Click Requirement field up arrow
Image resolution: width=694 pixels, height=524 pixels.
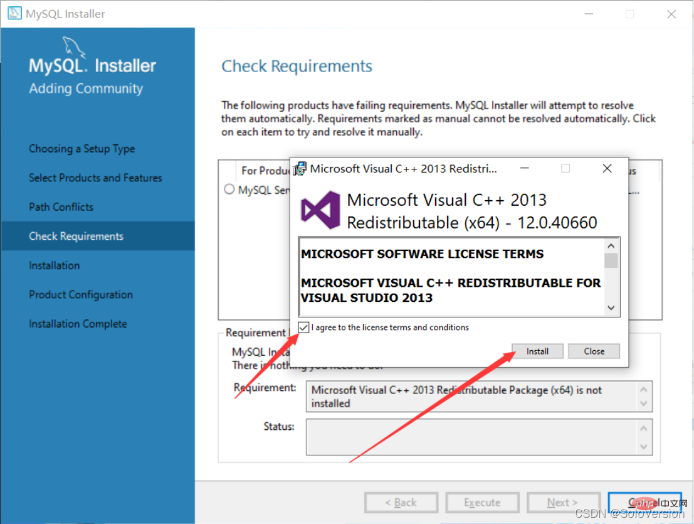click(x=644, y=390)
